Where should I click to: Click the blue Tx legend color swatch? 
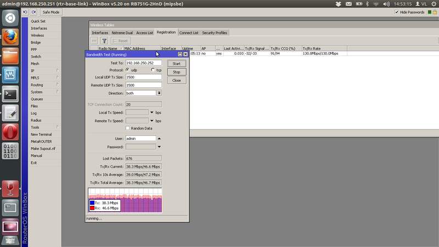pos(92,203)
